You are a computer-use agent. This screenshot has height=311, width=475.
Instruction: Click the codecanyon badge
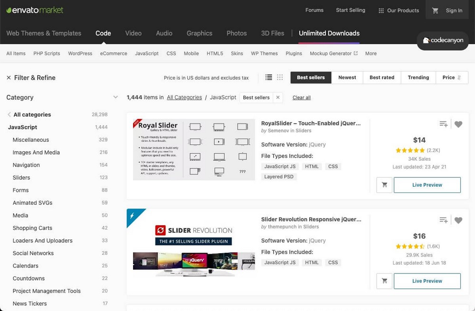(442, 41)
